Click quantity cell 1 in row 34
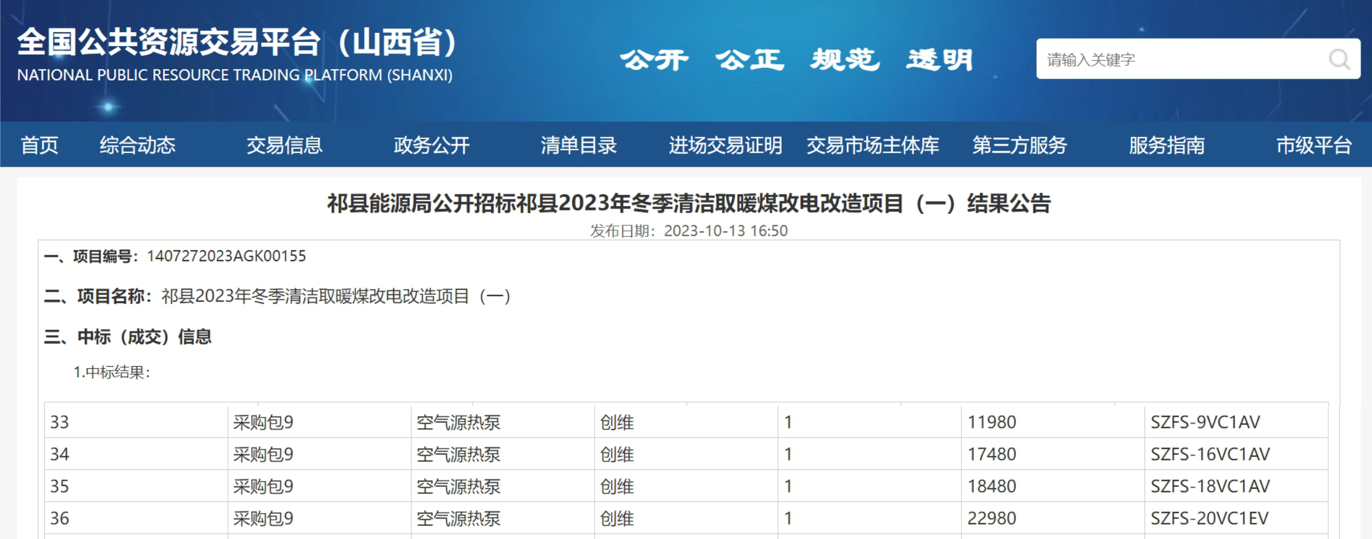The width and height of the screenshot is (1372, 539). (x=870, y=454)
